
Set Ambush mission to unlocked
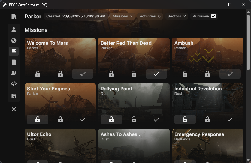tap(207, 74)
